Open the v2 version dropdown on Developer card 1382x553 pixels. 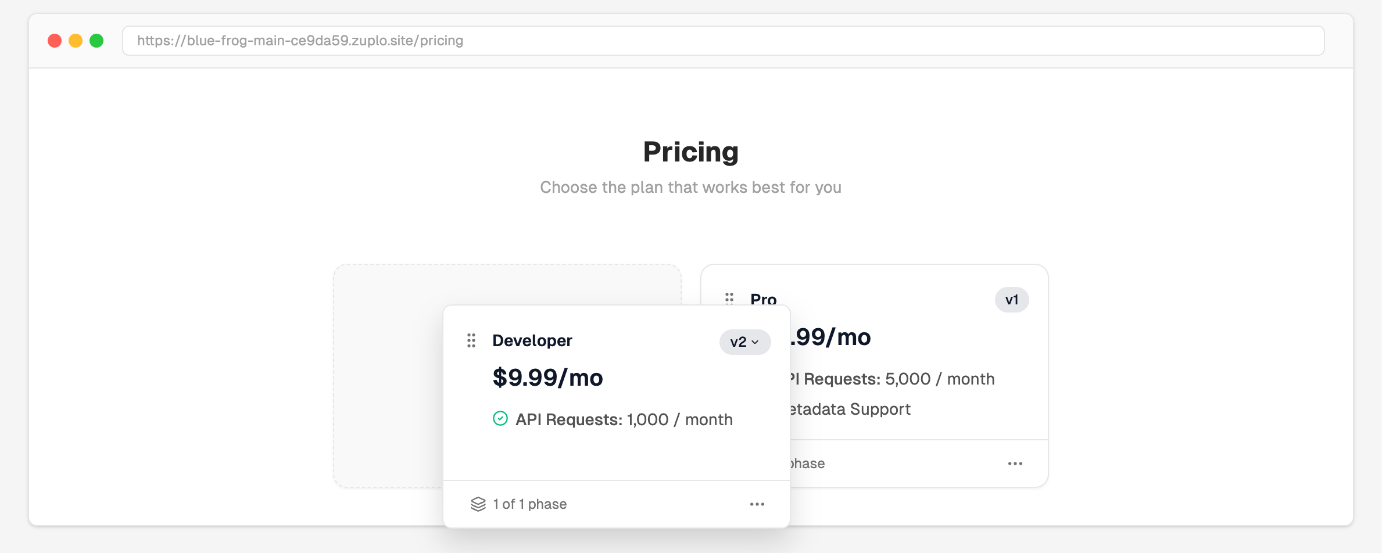(x=744, y=342)
